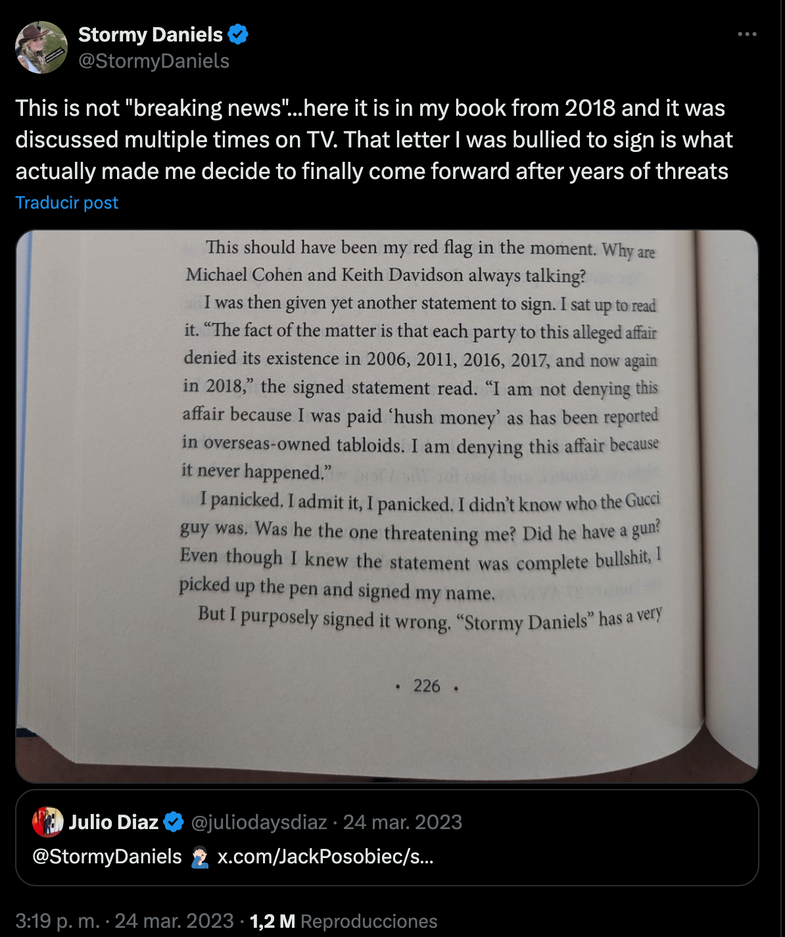The height and width of the screenshot is (937, 785).
Task: Click Stormy Daniels' profile avatar
Action: (x=41, y=47)
